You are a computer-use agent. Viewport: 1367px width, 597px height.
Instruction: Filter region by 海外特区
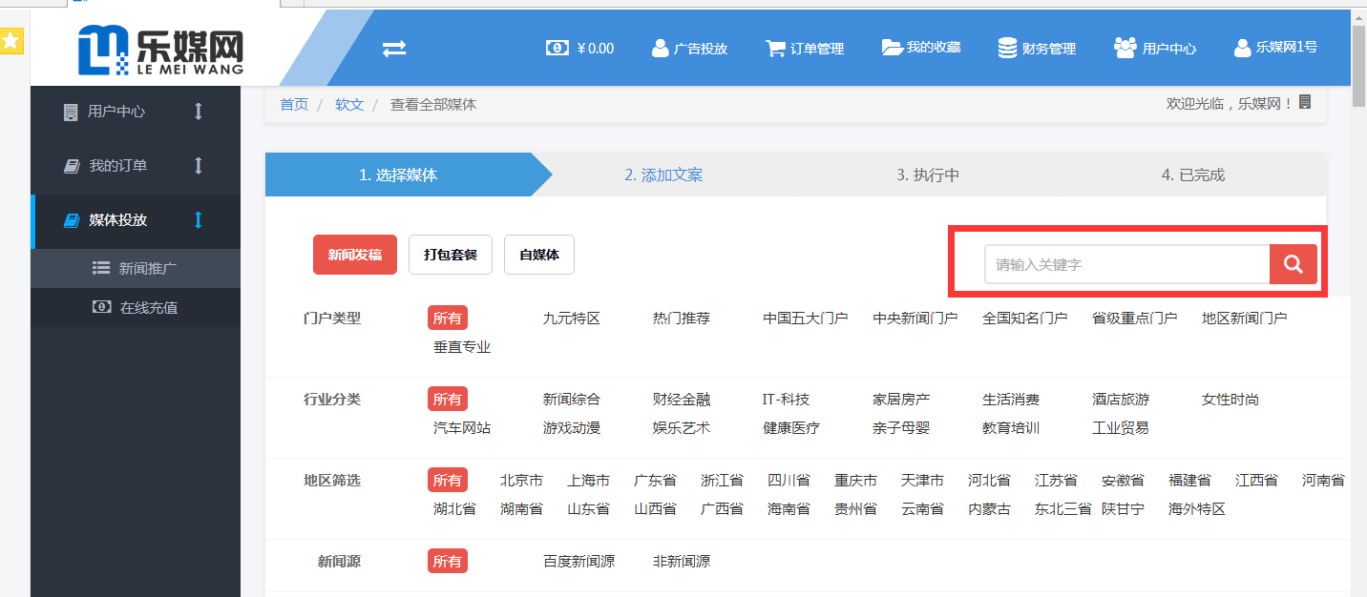[x=1197, y=509]
